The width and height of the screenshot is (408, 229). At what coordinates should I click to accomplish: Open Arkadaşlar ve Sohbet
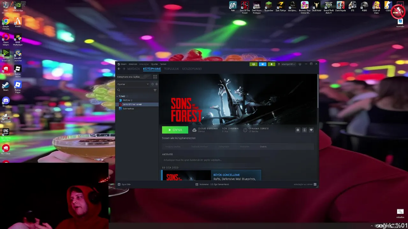pos(305,184)
